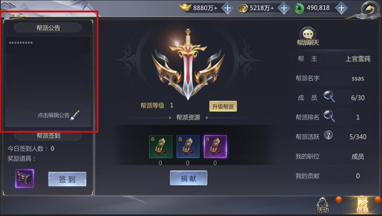Add more copper coins with plus icon

coord(284,8)
